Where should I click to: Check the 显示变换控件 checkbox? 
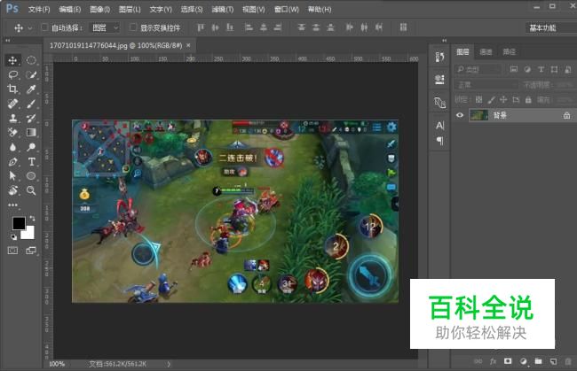[x=133, y=27]
